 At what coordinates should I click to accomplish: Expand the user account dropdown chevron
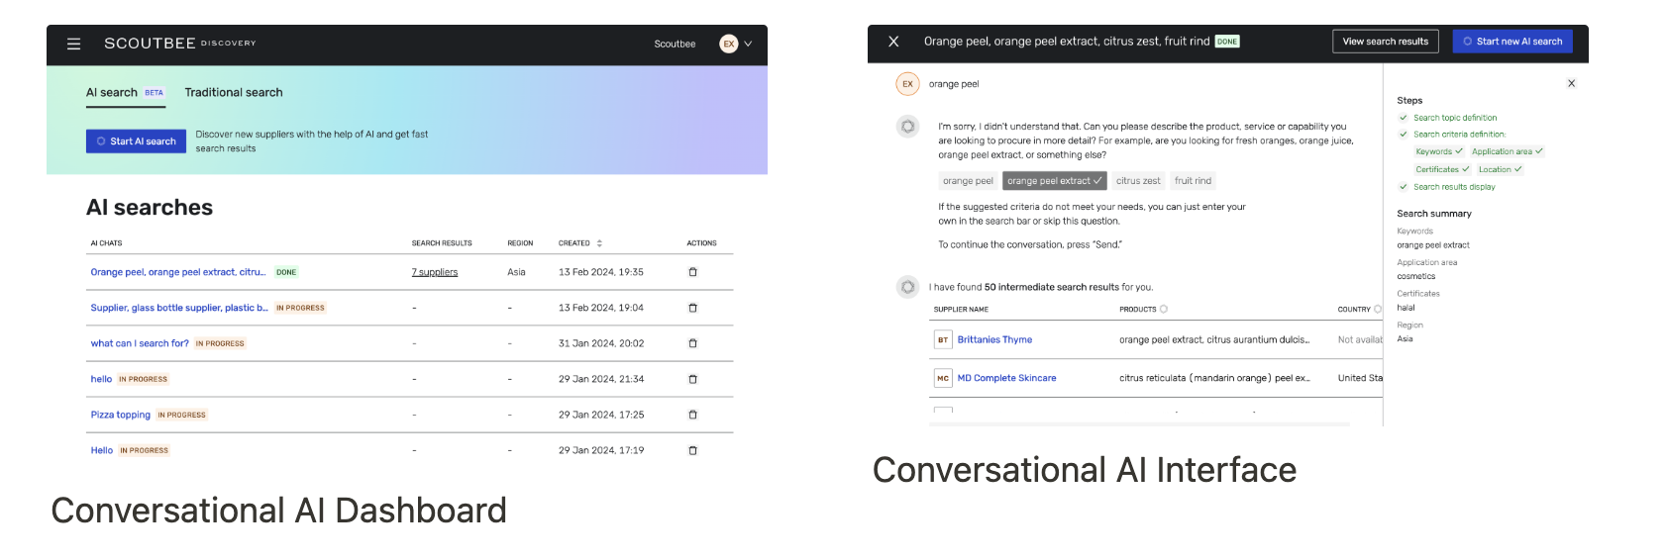click(748, 44)
